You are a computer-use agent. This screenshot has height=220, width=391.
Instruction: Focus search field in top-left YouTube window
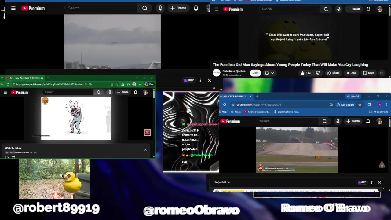[x=101, y=8]
